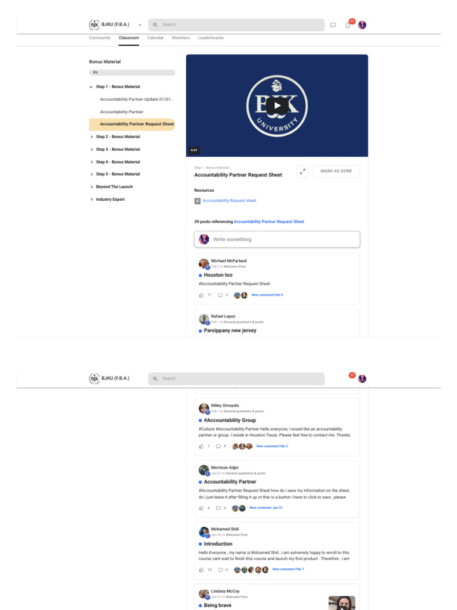Click the resource file icon for Accountability Request sheet
Screen dimensions: 457x610
[198, 201]
